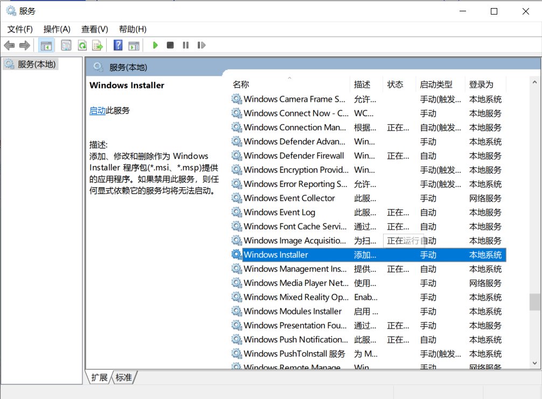Start the service with green play button
542x399 pixels.
pyautogui.click(x=155, y=45)
